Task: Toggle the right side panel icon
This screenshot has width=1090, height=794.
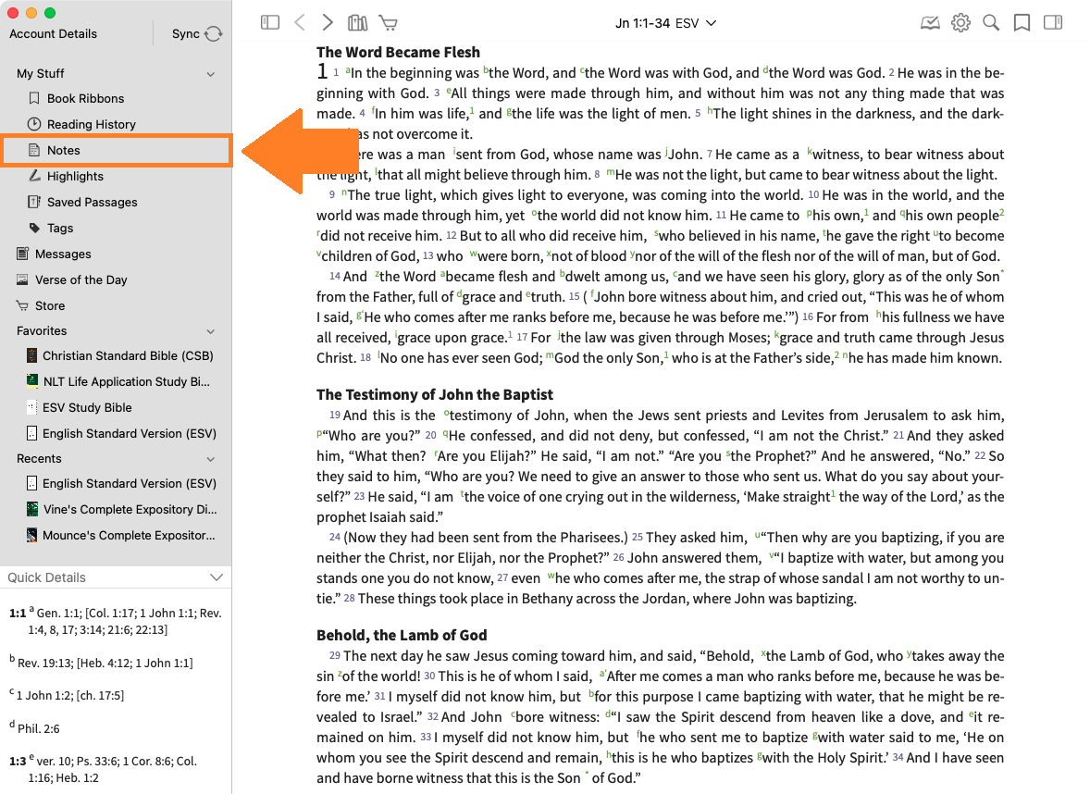Action: [x=1052, y=22]
